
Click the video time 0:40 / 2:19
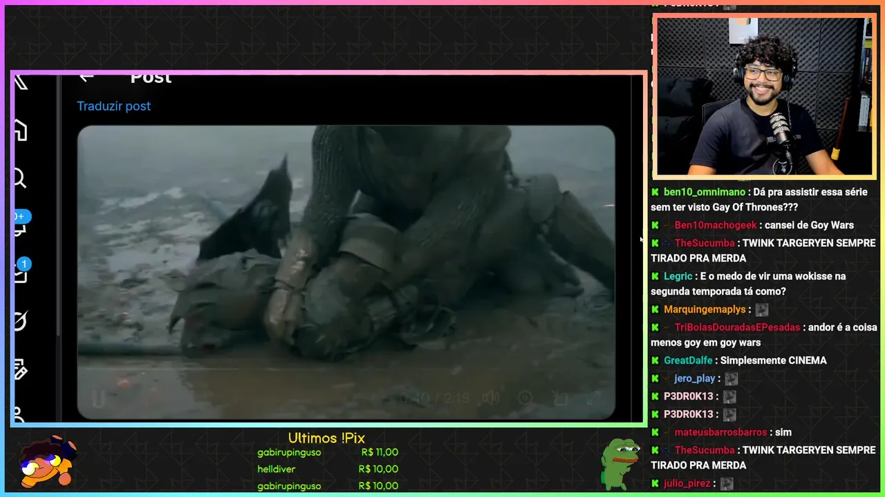434,398
